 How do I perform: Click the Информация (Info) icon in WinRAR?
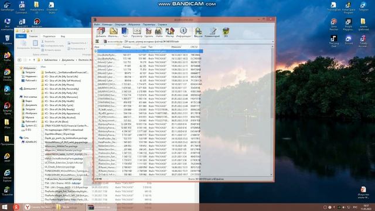click(183, 32)
